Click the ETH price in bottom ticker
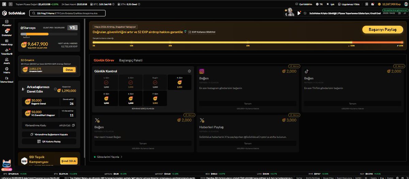 point(64,173)
